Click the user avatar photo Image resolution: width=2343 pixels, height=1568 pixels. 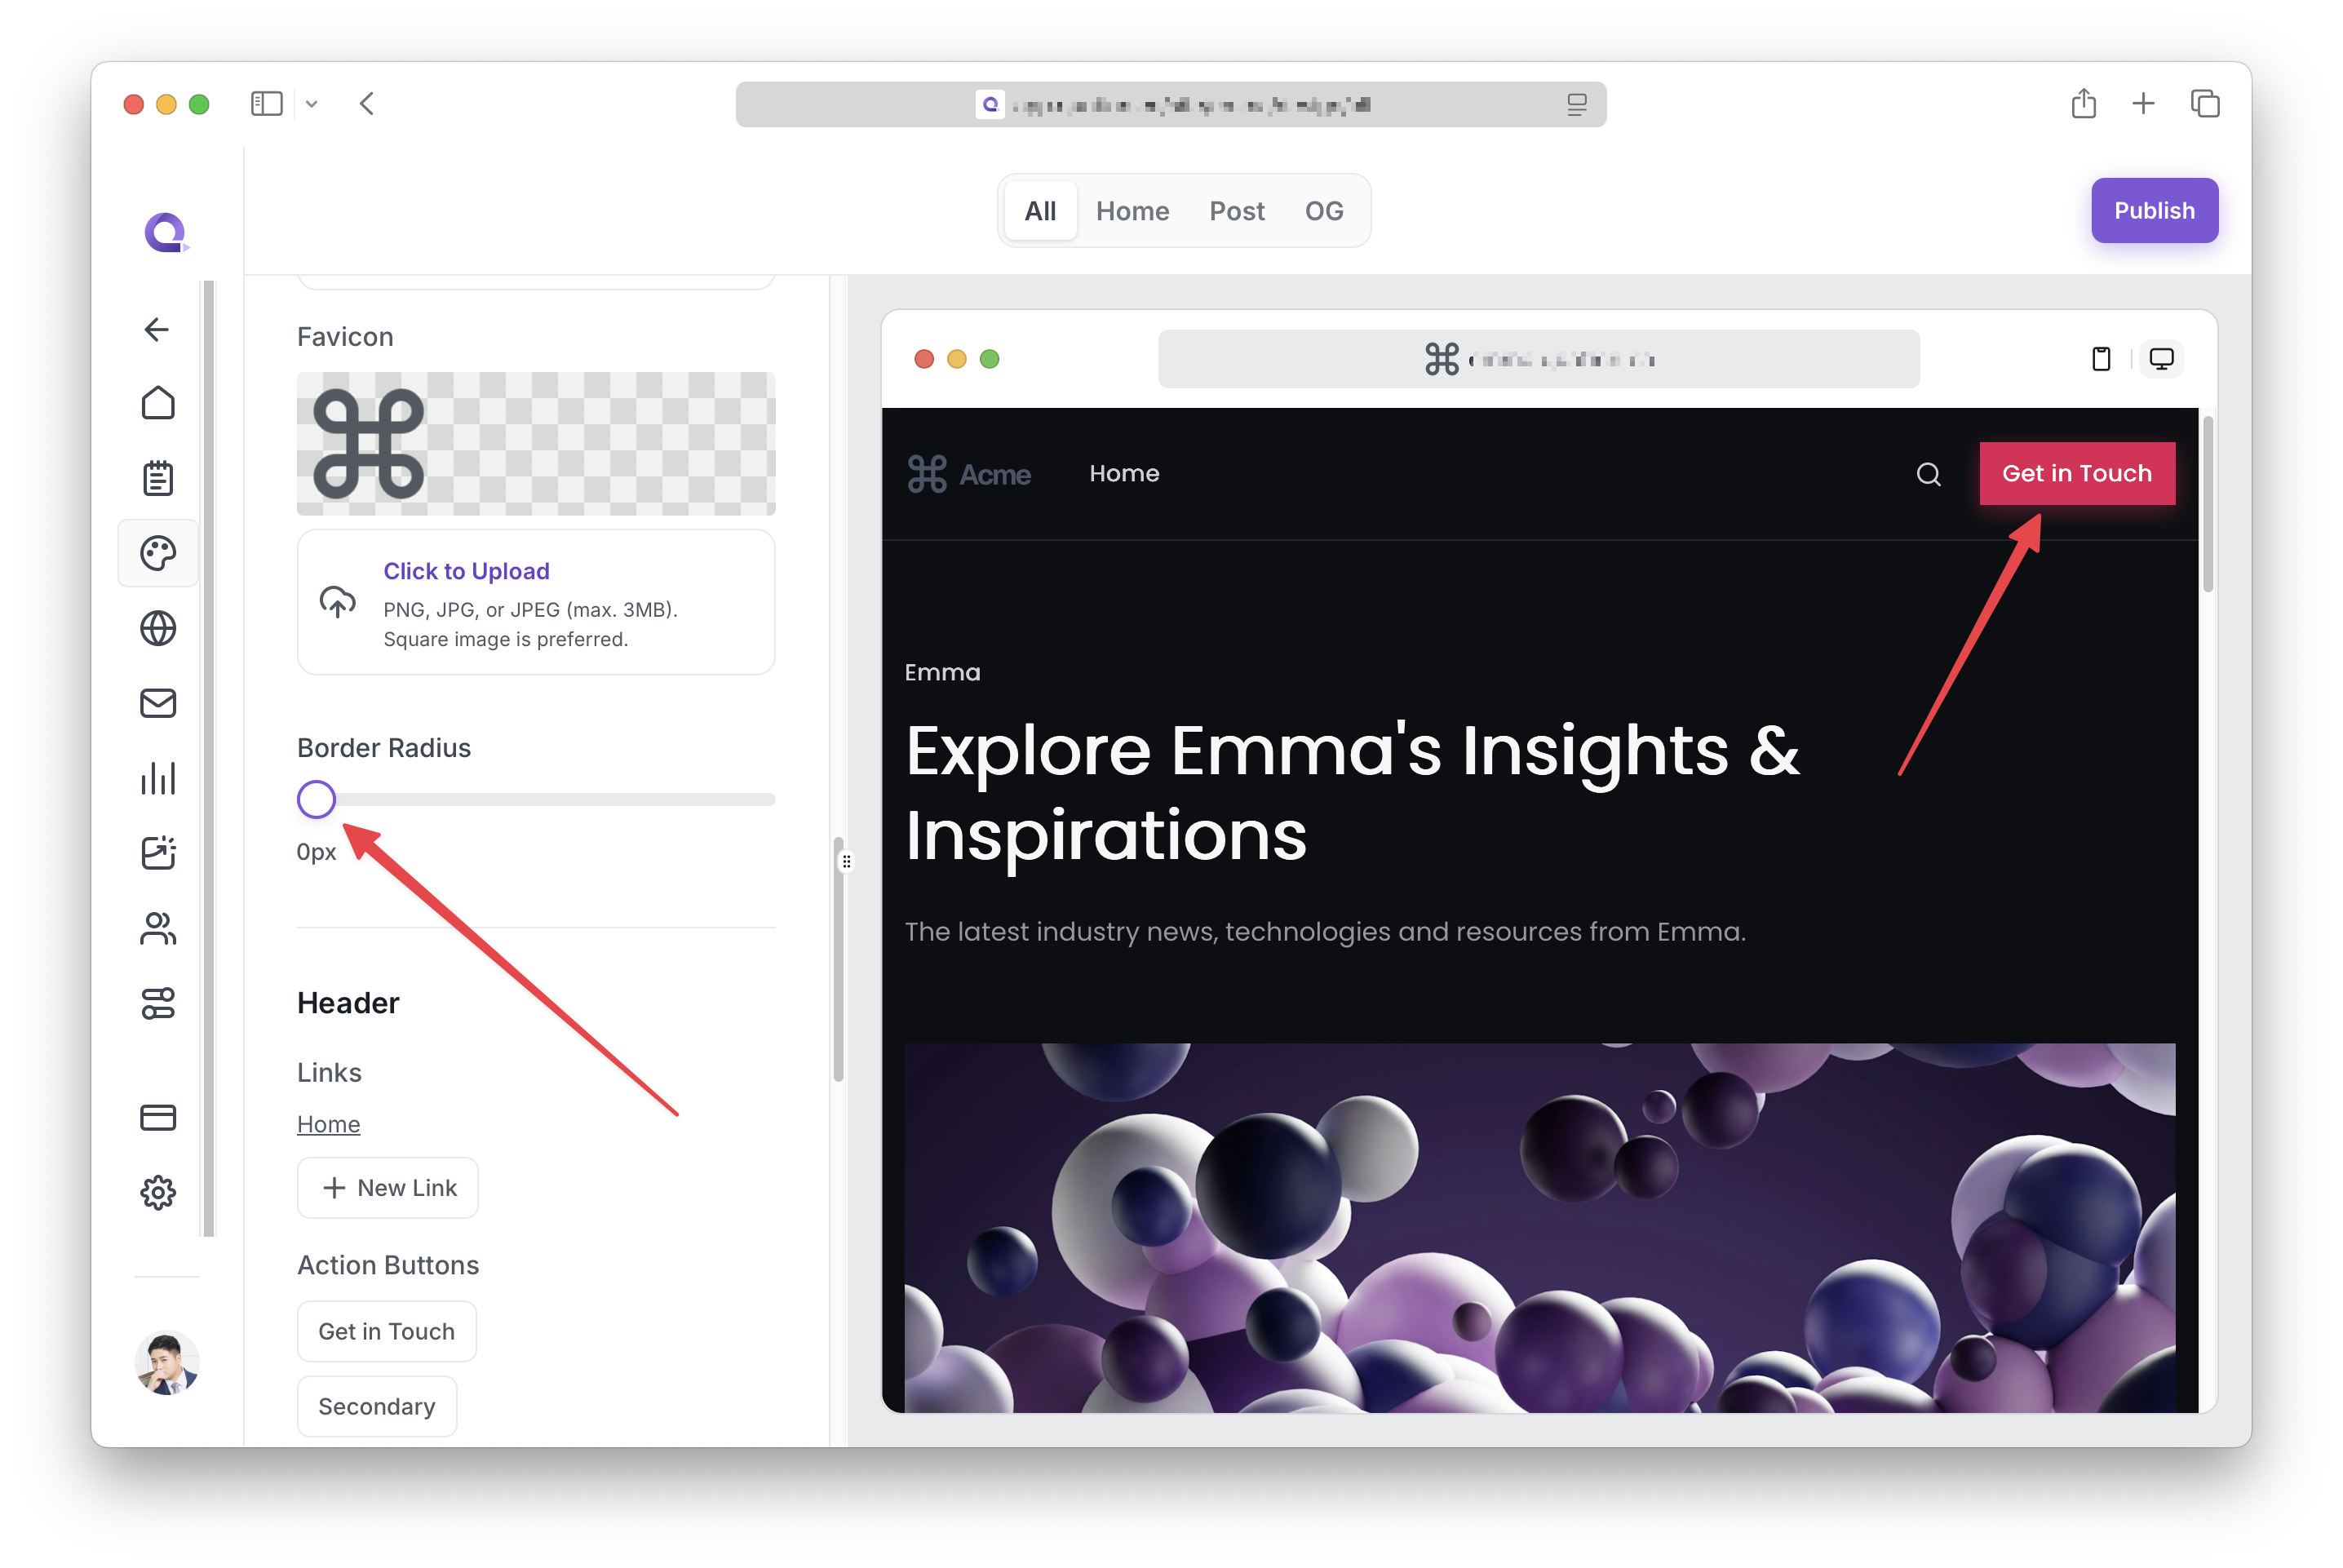[166, 1362]
